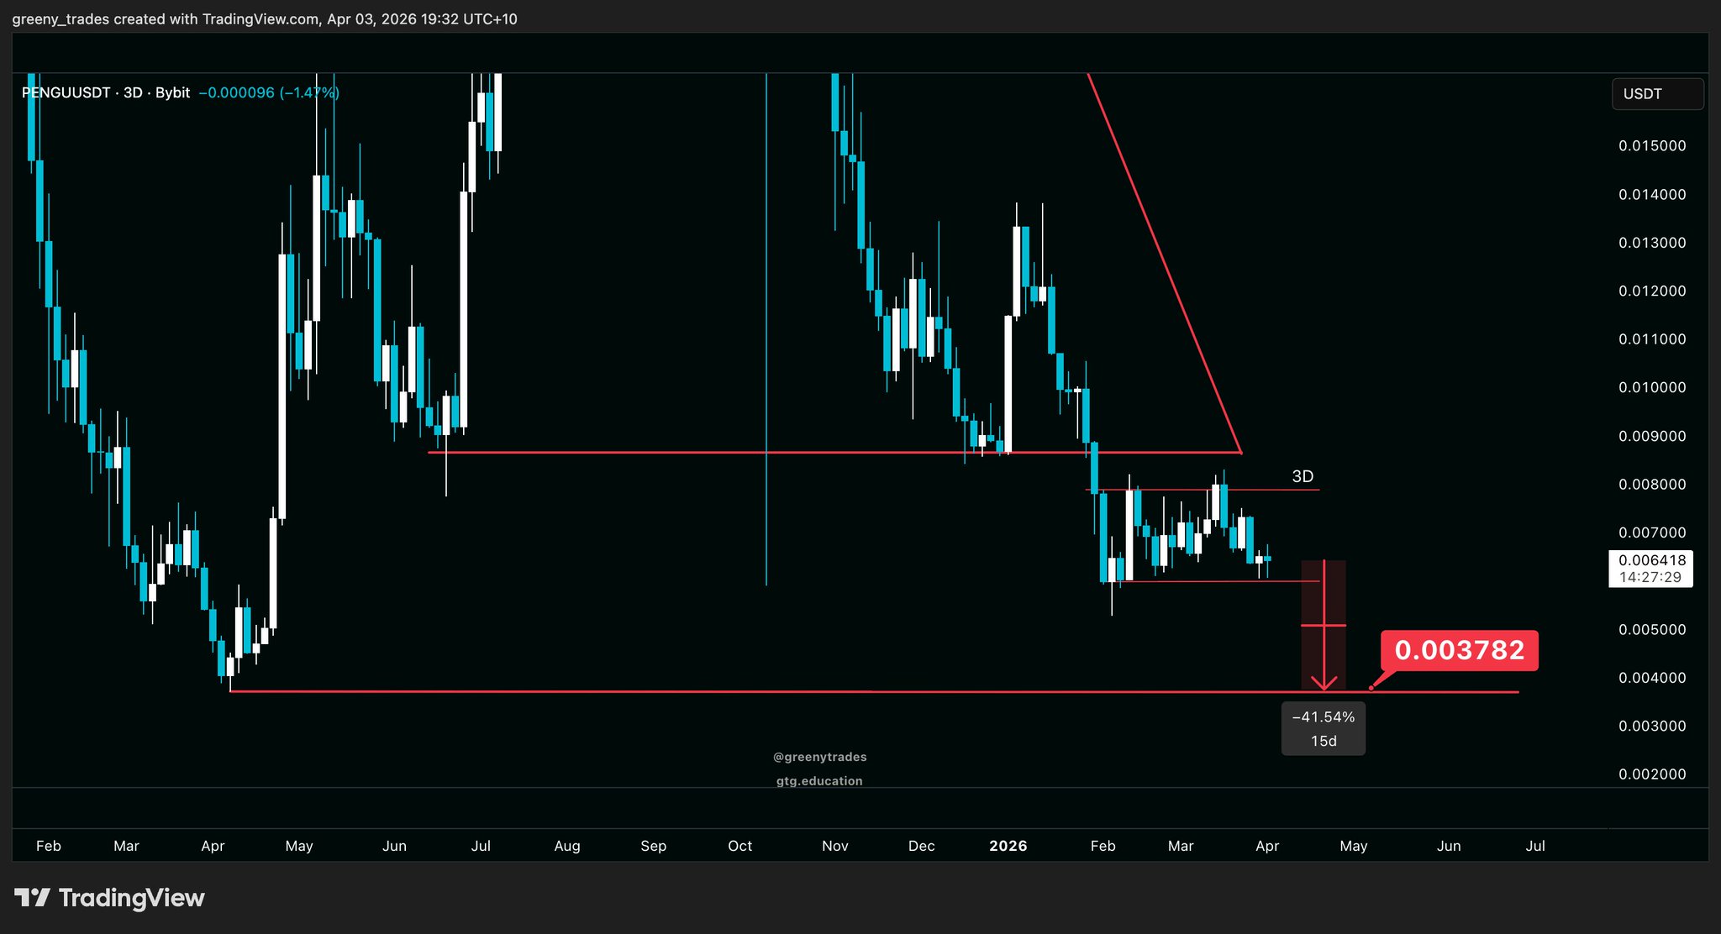The image size is (1721, 934).
Task: Click the PENGUUSDT symbol title
Action: coord(66,93)
